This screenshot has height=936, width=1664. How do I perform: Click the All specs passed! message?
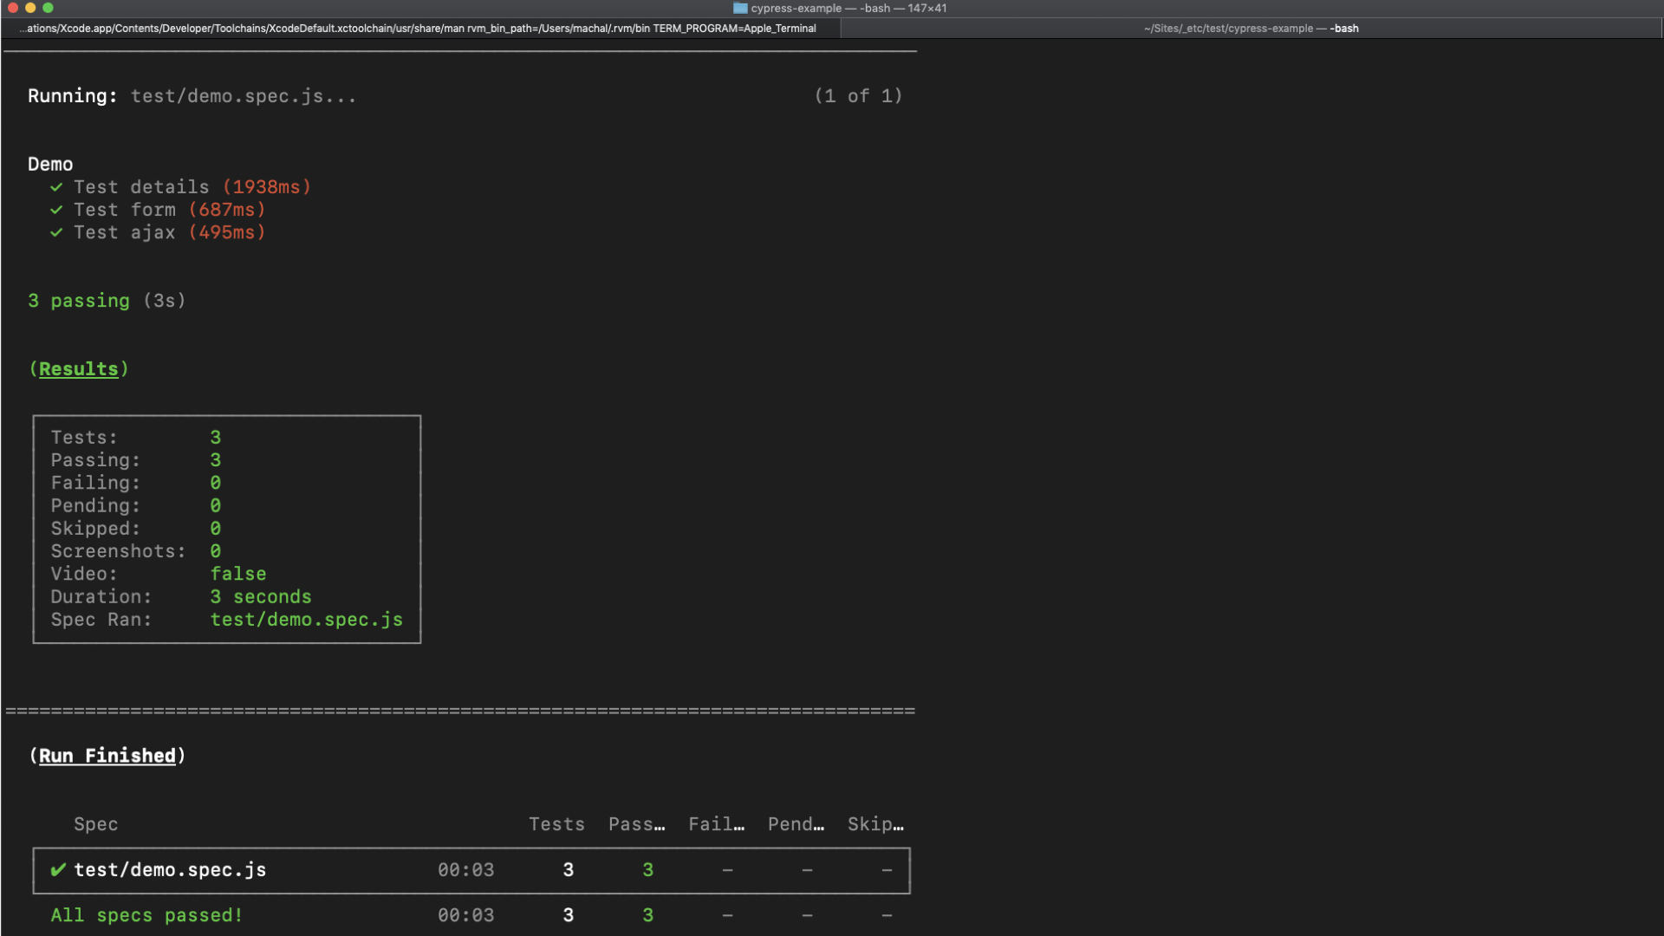pos(146,915)
